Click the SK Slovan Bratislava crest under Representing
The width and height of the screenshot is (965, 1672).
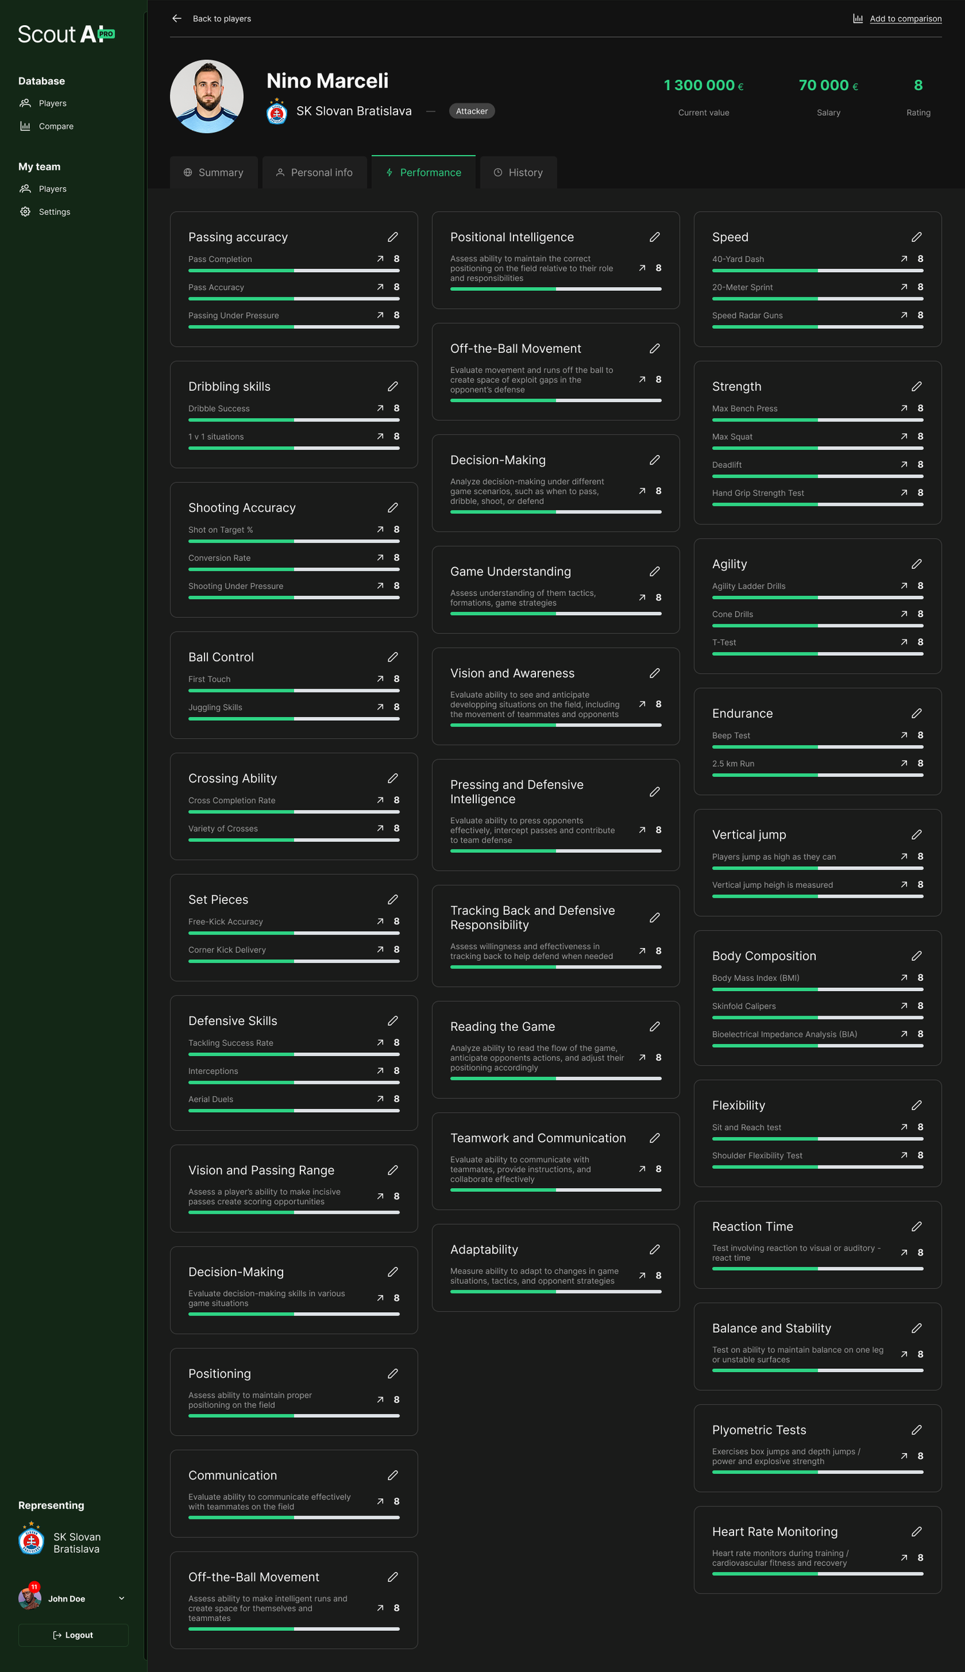tap(30, 1538)
